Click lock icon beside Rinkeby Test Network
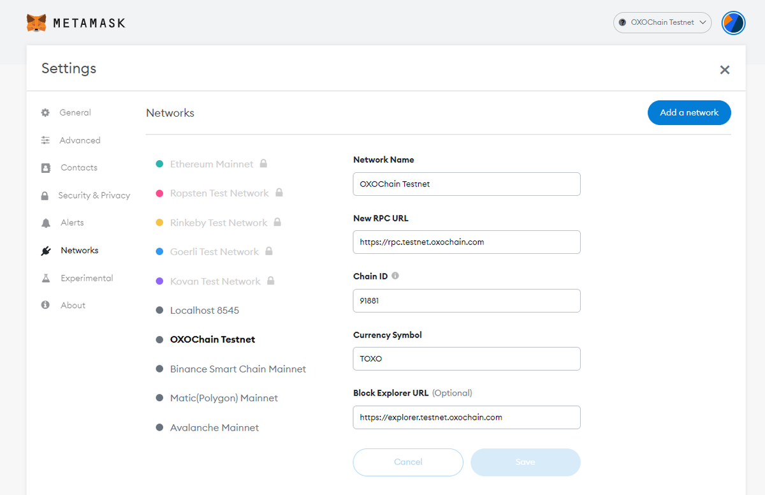Image resolution: width=765 pixels, height=495 pixels. pyautogui.click(x=277, y=222)
